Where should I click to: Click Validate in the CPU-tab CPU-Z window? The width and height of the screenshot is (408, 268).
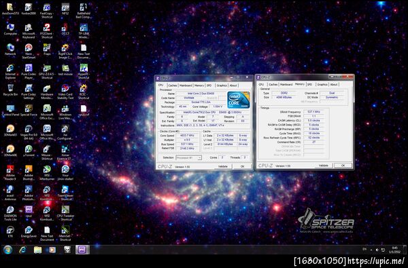pyautogui.click(x=223, y=166)
